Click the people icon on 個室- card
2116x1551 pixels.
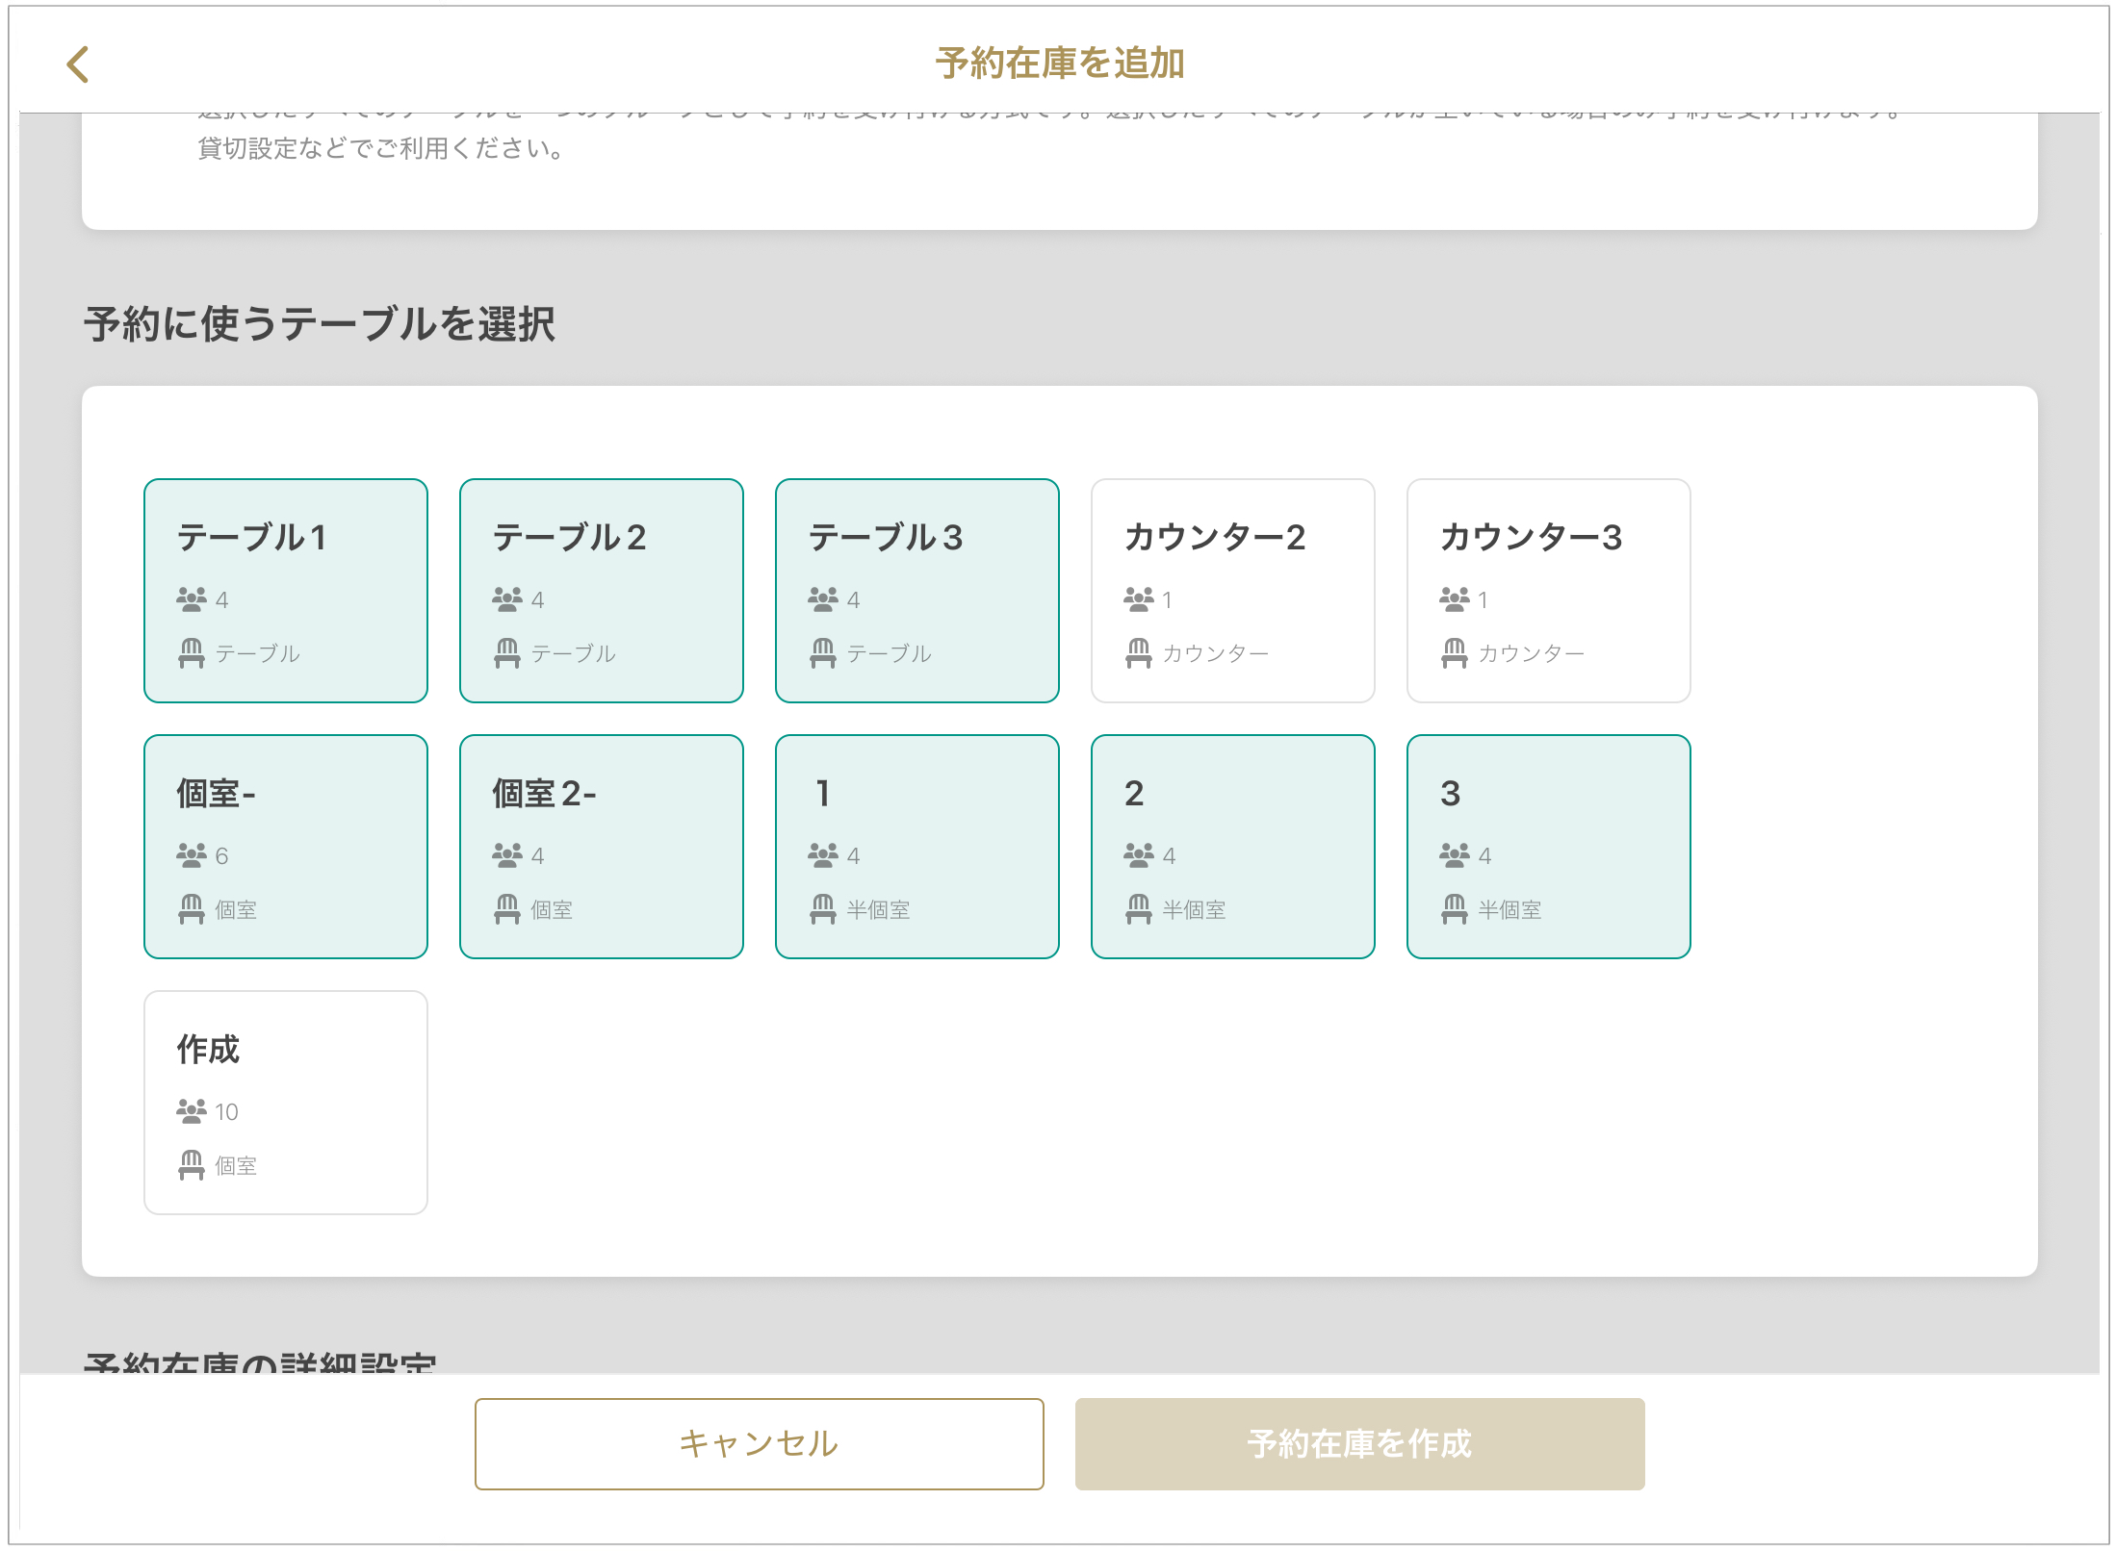pos(191,855)
